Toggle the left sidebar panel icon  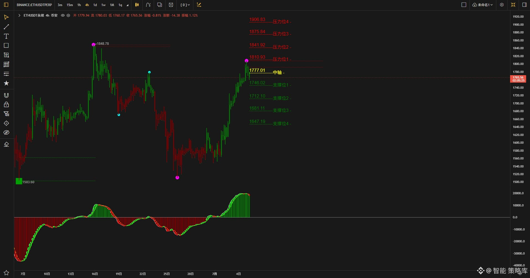6,5
